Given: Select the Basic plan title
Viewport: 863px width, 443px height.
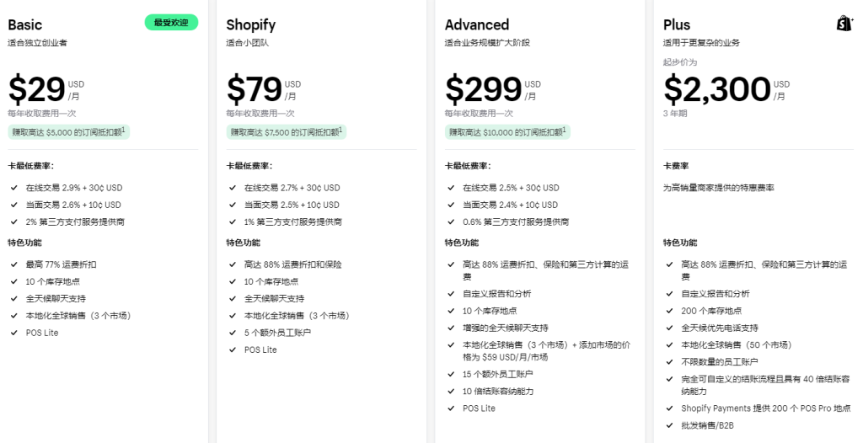Looking at the screenshot, I should point(25,24).
